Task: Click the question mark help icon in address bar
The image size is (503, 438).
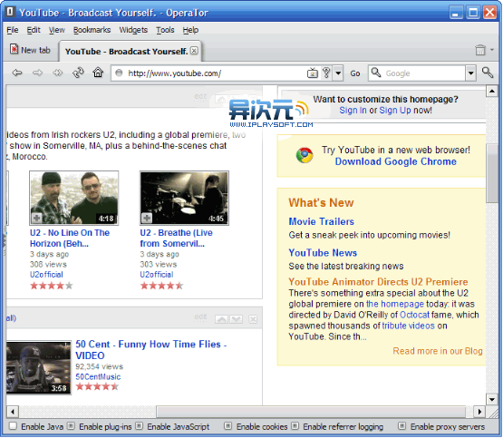Action: pos(326,73)
